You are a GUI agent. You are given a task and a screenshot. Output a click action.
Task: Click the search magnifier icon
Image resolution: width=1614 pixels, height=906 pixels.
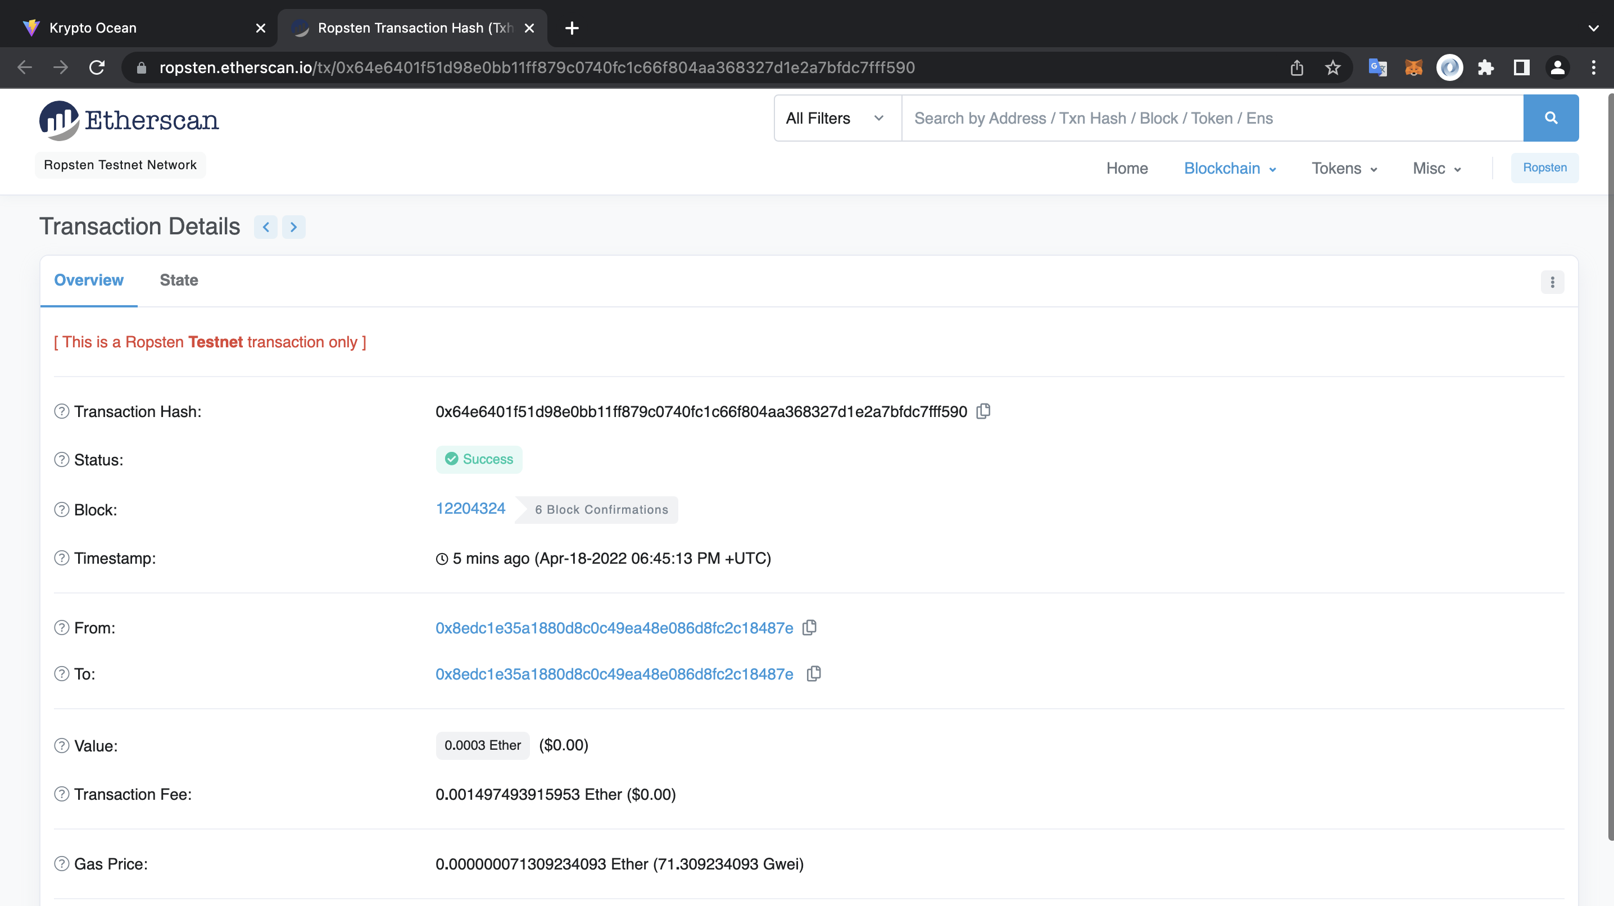point(1550,118)
